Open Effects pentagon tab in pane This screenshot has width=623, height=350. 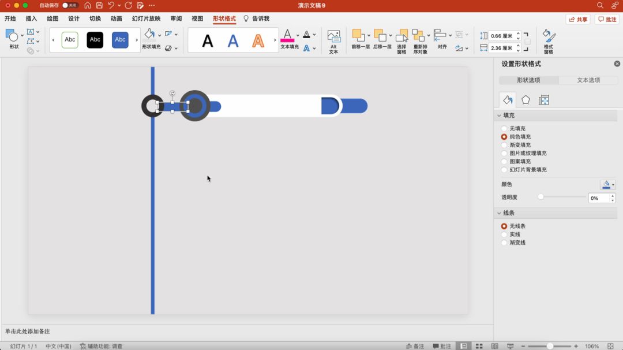pos(526,100)
